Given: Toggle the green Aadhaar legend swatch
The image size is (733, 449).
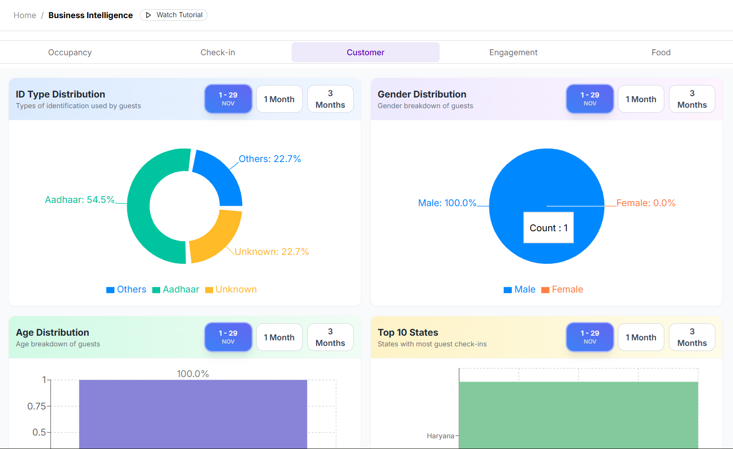Looking at the screenshot, I should coord(156,290).
